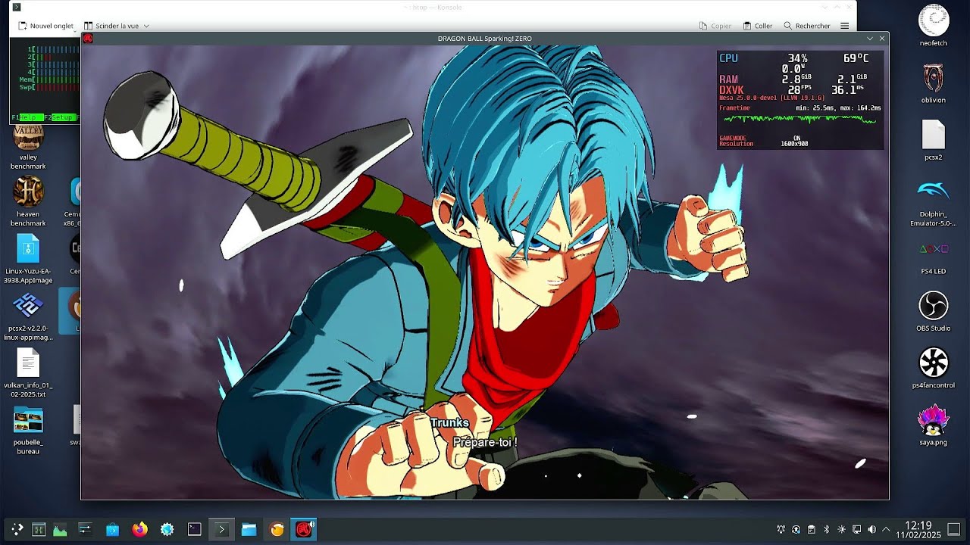The image size is (970, 545).
Task: Open the software updates tray icon
Action: [796, 530]
